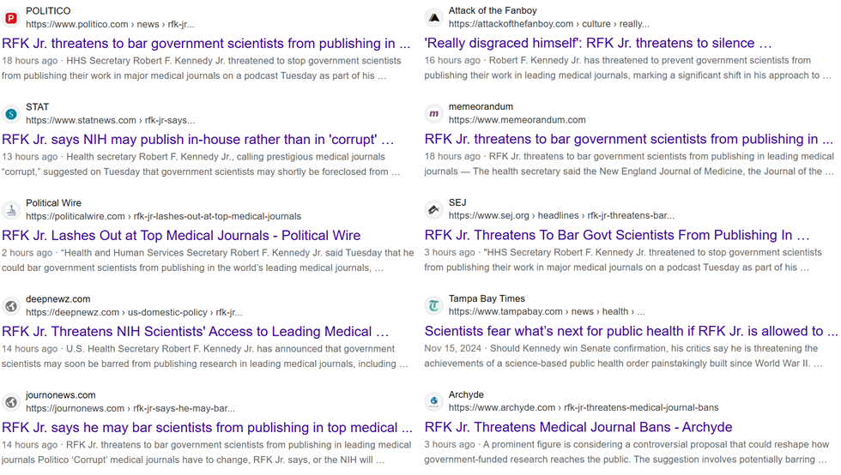Screen dimensions: 841x475
Task: Click the politicalwire.com URL breadcrumb
Action: click(164, 217)
